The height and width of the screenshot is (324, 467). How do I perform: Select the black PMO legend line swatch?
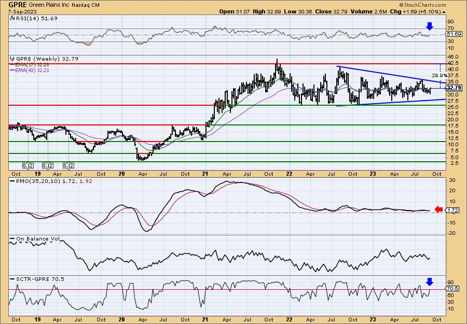(x=12, y=181)
